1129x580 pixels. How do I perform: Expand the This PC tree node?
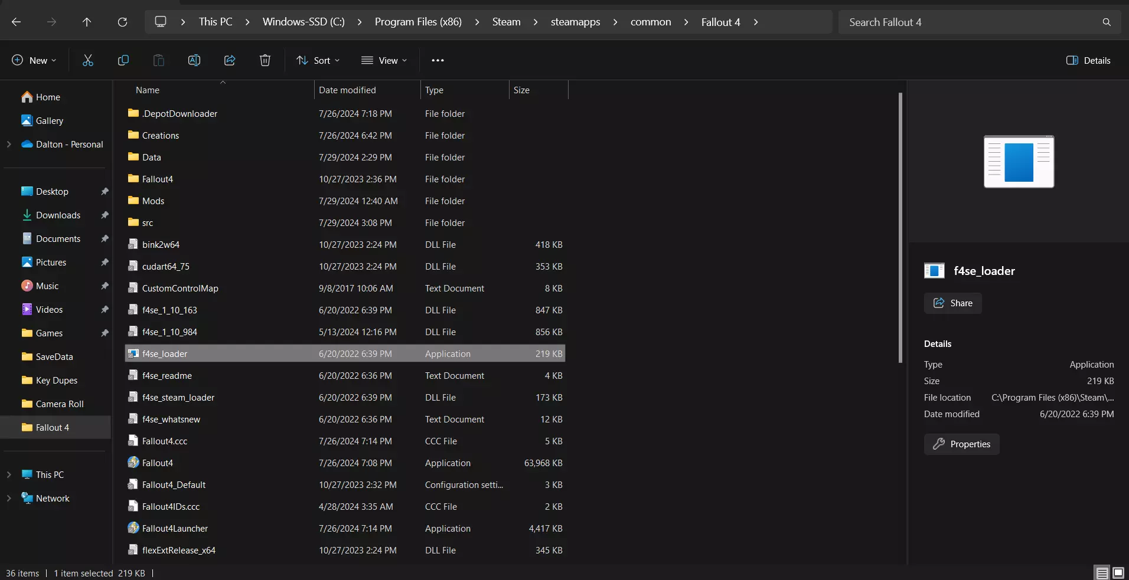point(9,474)
